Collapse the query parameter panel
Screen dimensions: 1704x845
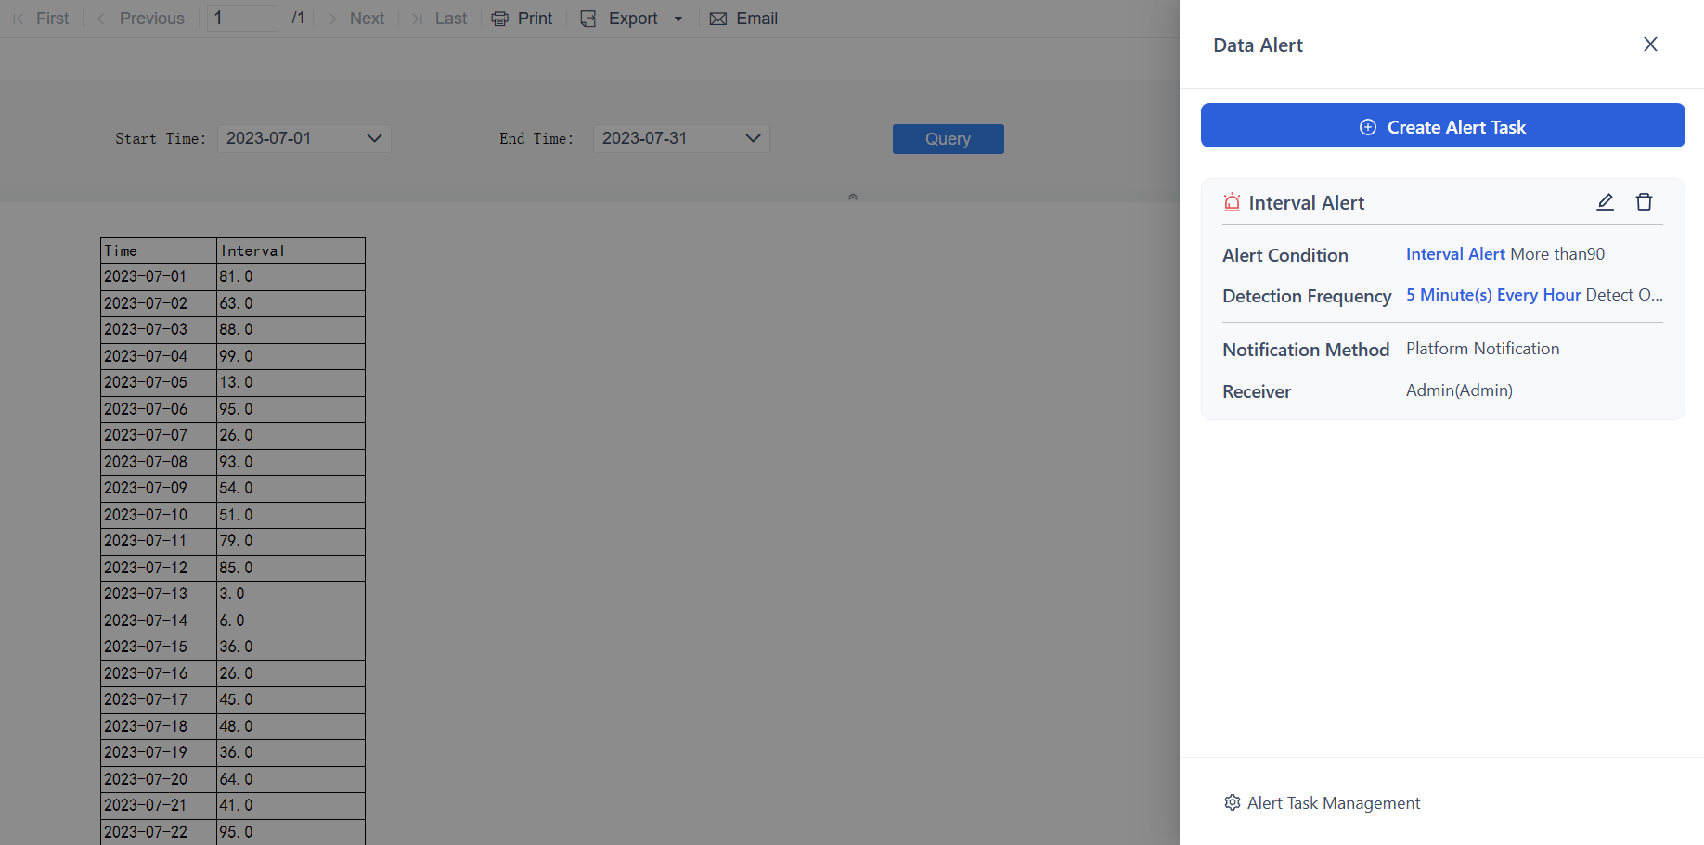point(852,196)
